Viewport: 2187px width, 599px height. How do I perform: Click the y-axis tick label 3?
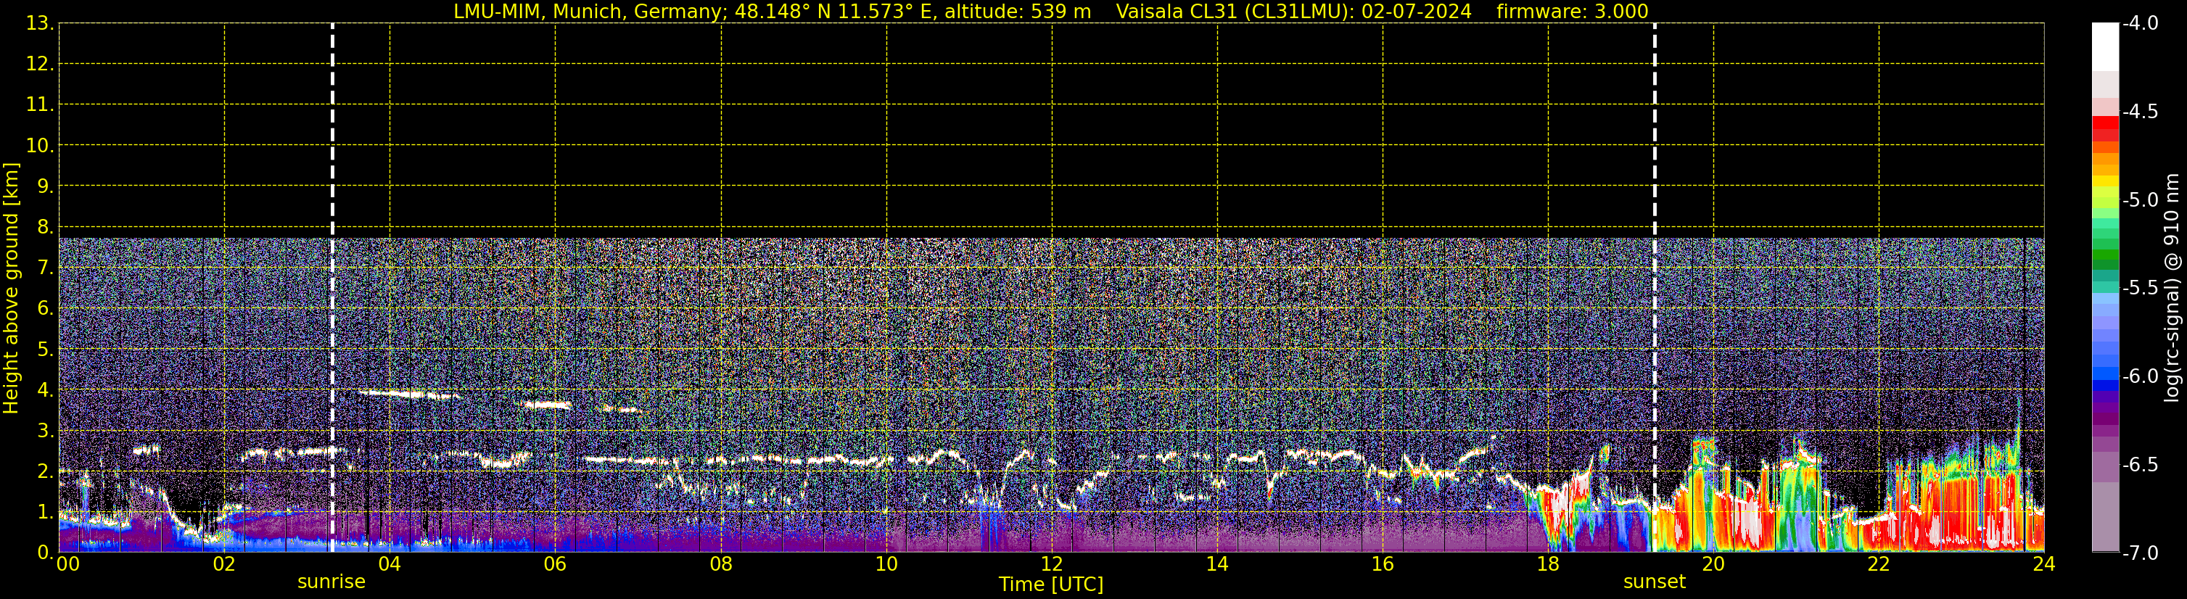coord(45,431)
